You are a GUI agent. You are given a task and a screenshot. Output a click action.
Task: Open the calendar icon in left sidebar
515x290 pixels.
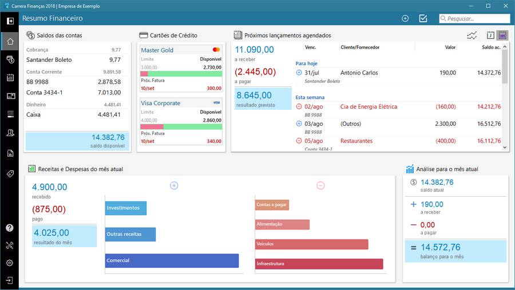pos(10,78)
